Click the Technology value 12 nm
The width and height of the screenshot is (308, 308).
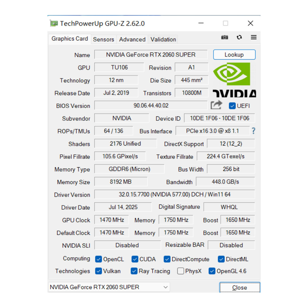pos(116,80)
